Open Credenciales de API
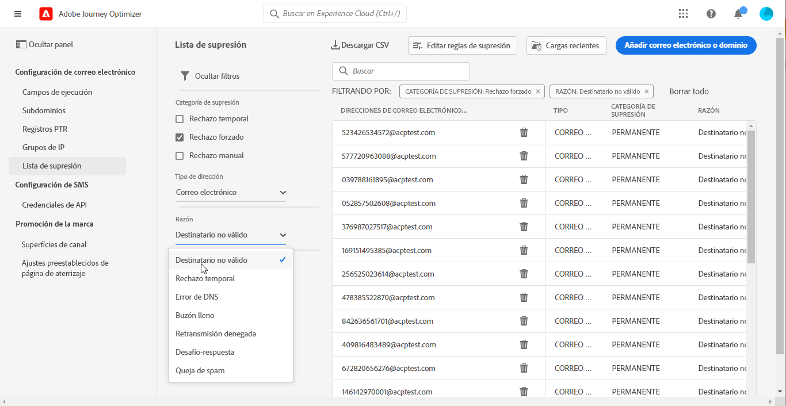The width and height of the screenshot is (786, 406). pos(54,205)
